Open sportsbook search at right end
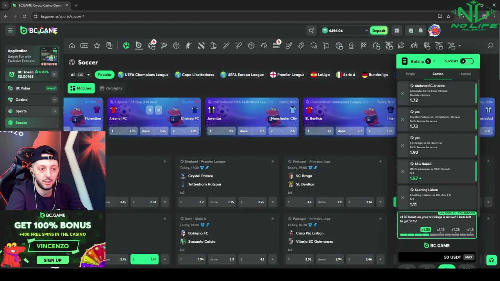Viewport: 500px width, 281px height. [490, 46]
